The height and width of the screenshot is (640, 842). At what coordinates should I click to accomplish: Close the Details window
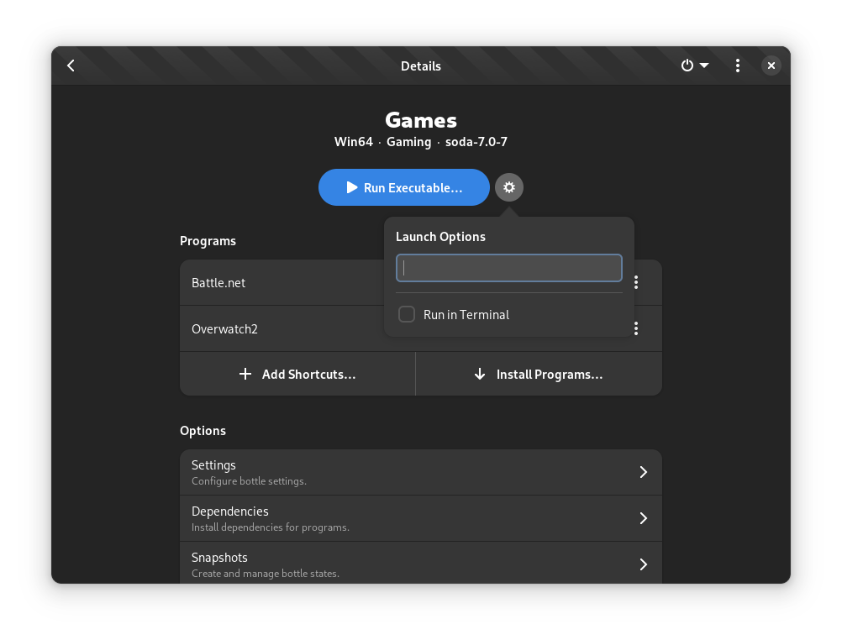pos(771,66)
